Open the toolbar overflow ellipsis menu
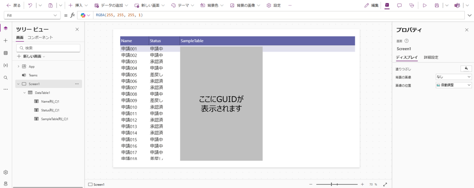Image resolution: width=474 pixels, height=188 pixels. pos(290,6)
